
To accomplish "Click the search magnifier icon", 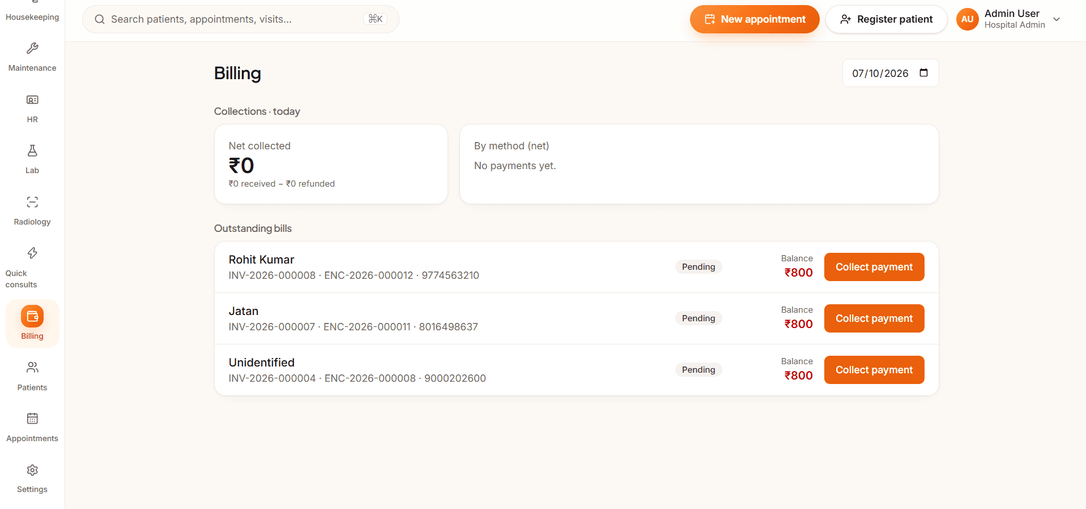I will click(x=100, y=19).
